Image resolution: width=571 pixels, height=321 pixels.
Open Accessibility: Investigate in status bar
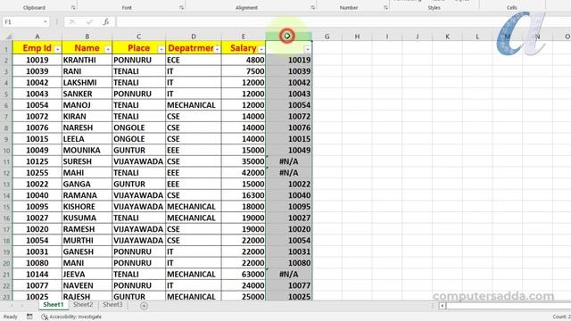tap(71, 317)
